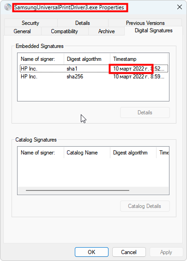
Task: Click catalog Name of signer column header
Action: [41, 153]
